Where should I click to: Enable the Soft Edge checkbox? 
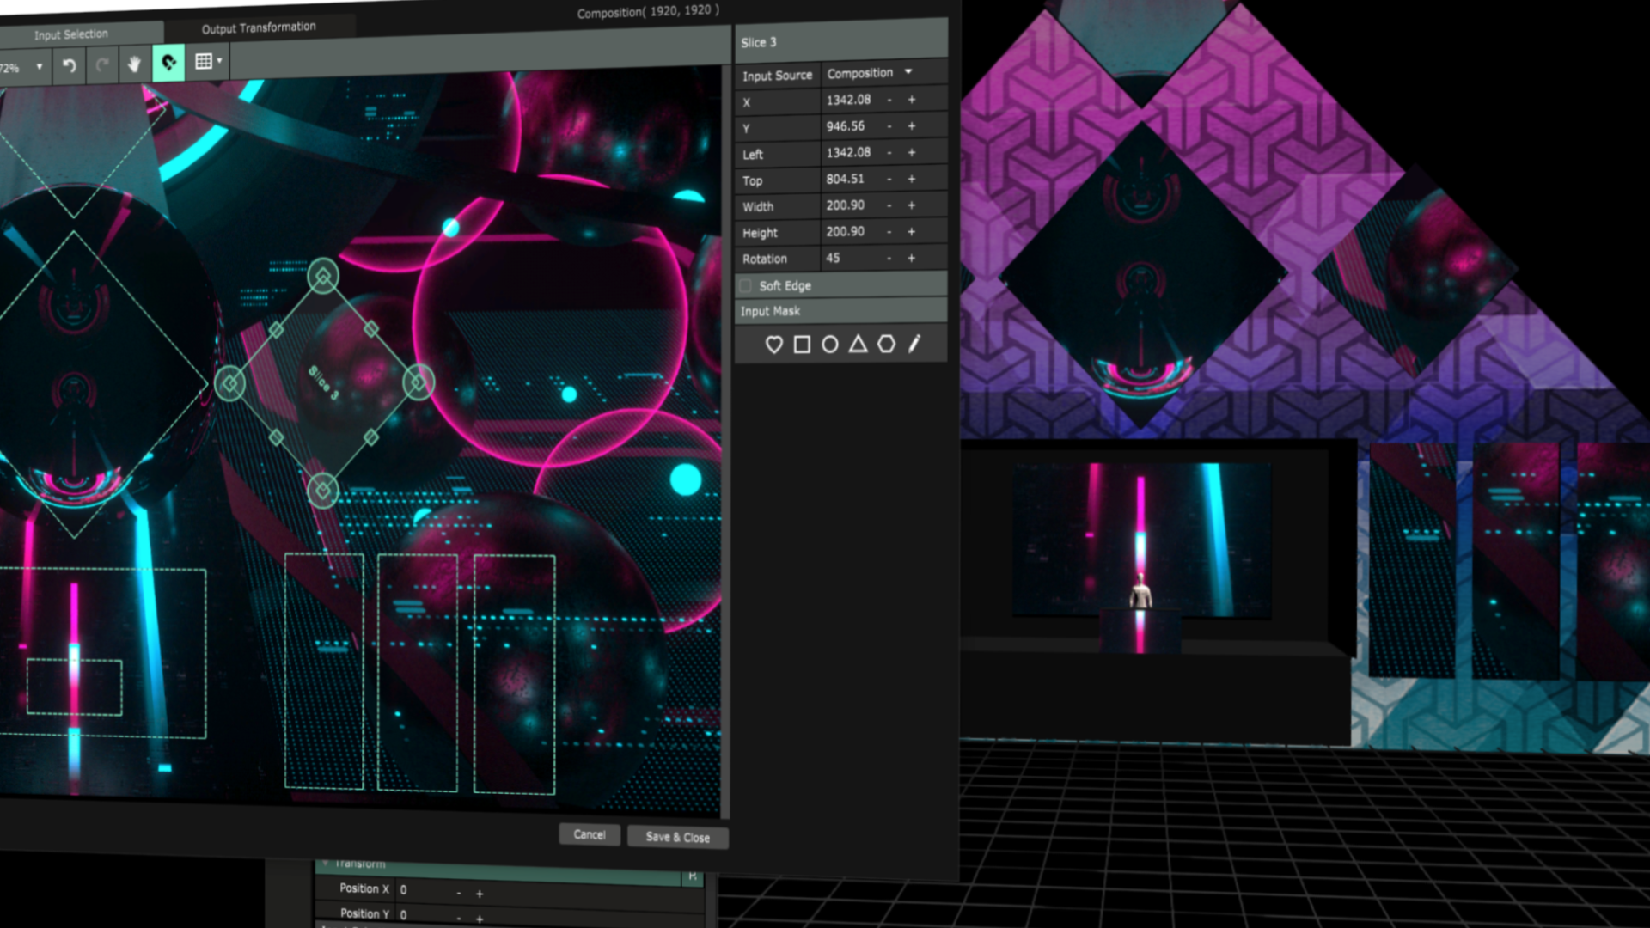[x=746, y=286]
